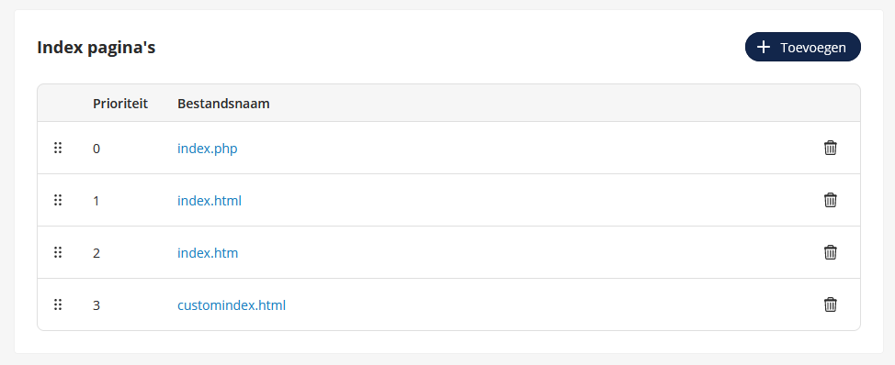
Task: Remove index.htm using its trash icon
Action: pos(831,253)
